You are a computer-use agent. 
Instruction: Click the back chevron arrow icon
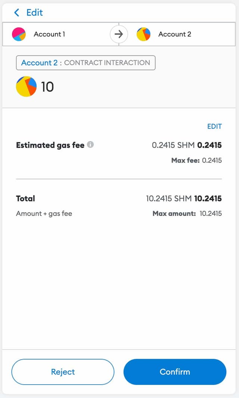coord(16,13)
